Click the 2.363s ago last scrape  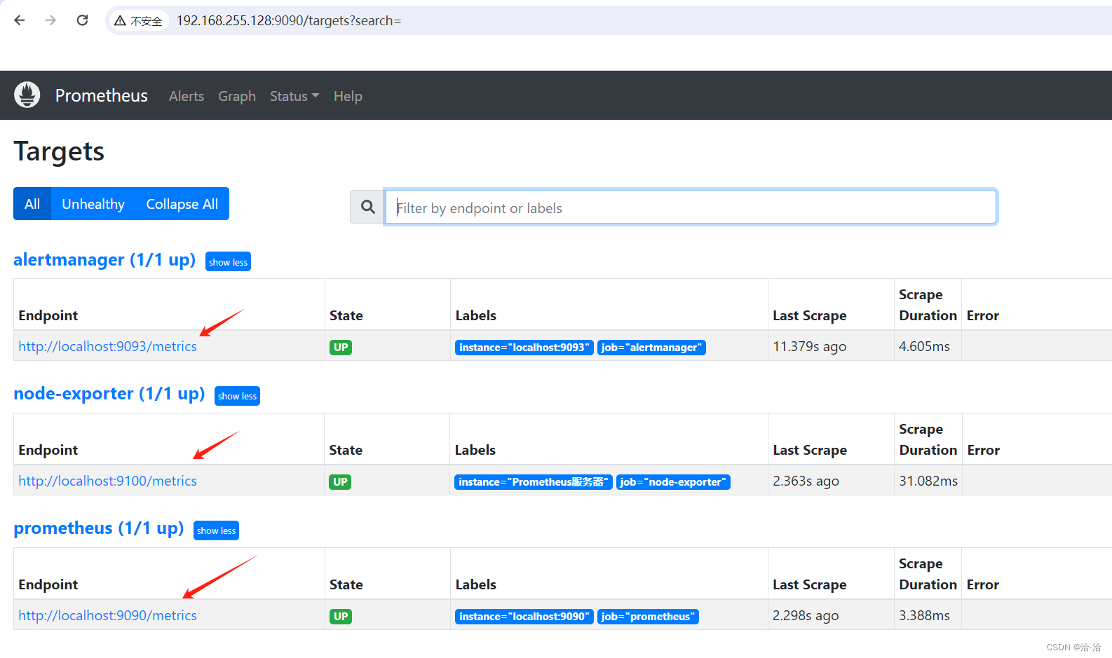point(806,481)
